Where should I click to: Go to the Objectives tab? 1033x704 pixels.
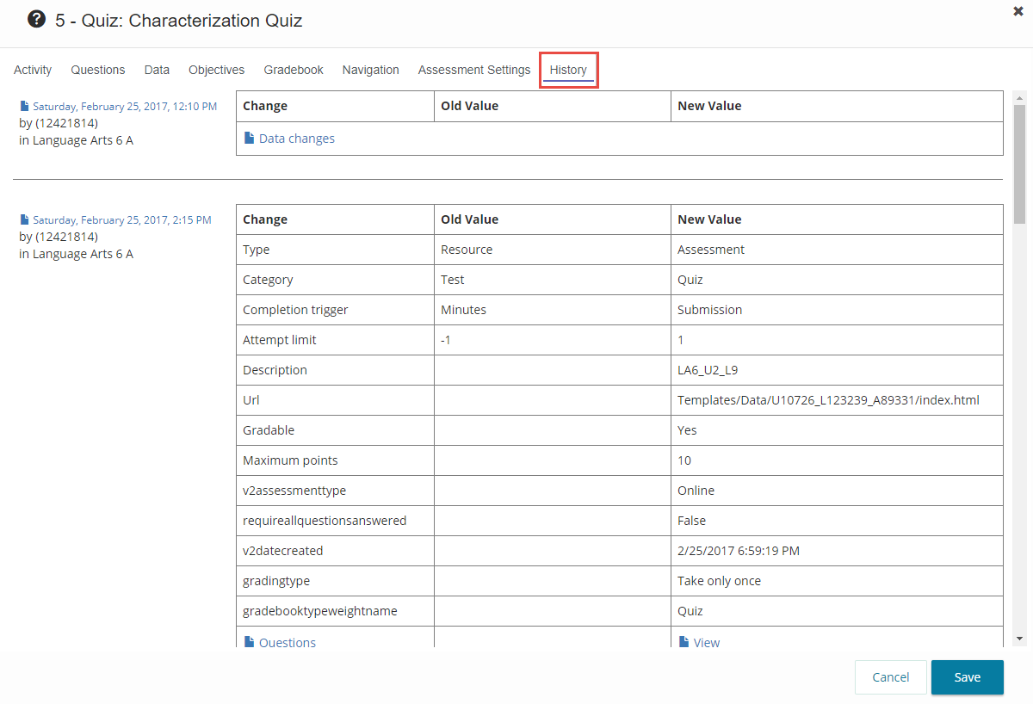click(x=217, y=70)
